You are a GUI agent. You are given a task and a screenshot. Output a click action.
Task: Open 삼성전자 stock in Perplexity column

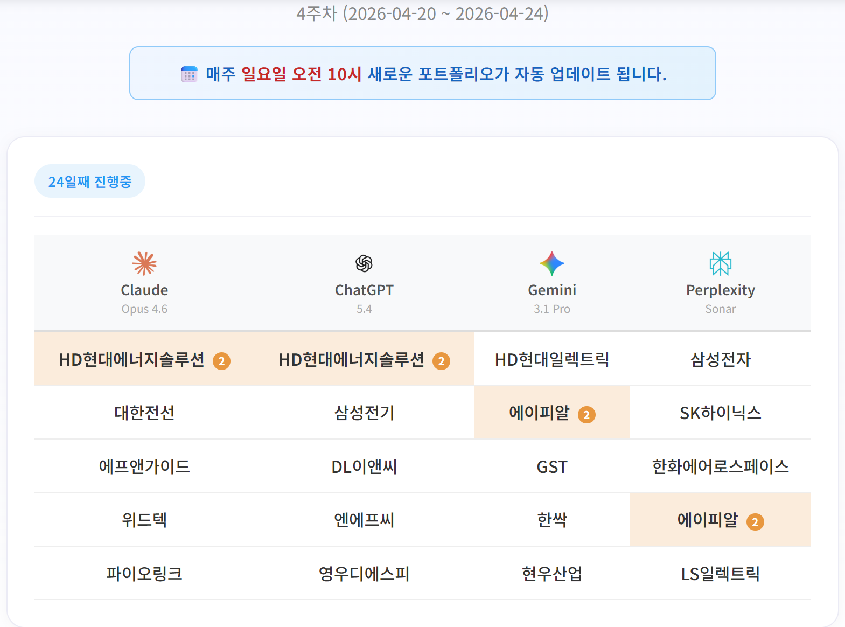tap(720, 359)
